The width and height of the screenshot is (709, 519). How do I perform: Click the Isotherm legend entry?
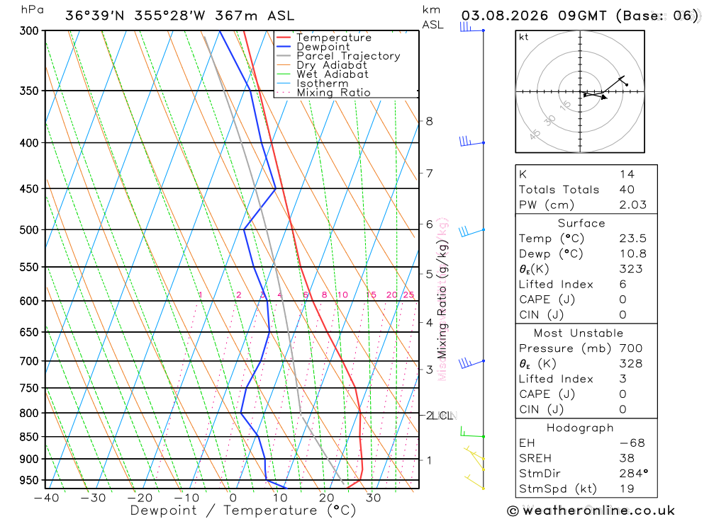tap(312, 84)
